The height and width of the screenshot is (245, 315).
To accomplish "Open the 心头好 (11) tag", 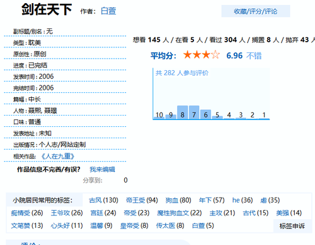I will [x=67, y=226].
